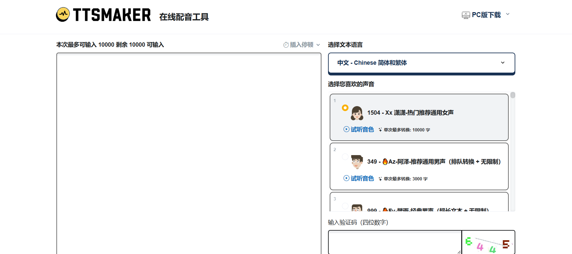
Task: Click the voice list scrollbar thumb
Action: pyautogui.click(x=513, y=95)
